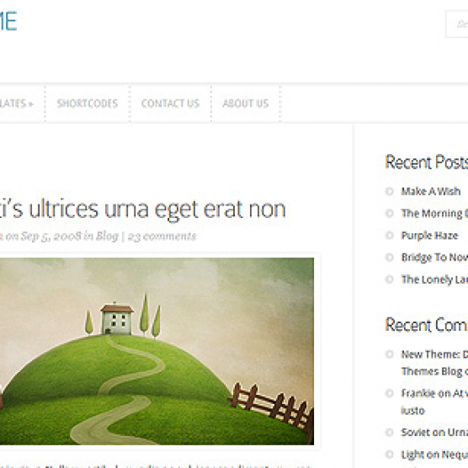Image resolution: width=468 pixels, height=468 pixels.
Task: Open Frankie's recent comment
Action: [x=434, y=402]
